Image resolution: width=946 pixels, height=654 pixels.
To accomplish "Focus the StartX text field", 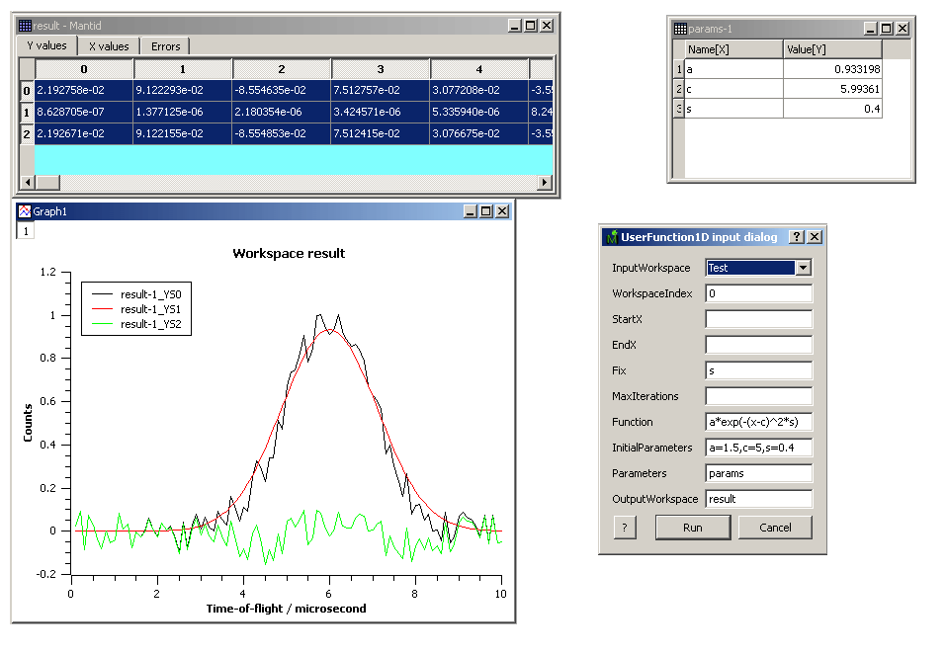I will pos(758,319).
